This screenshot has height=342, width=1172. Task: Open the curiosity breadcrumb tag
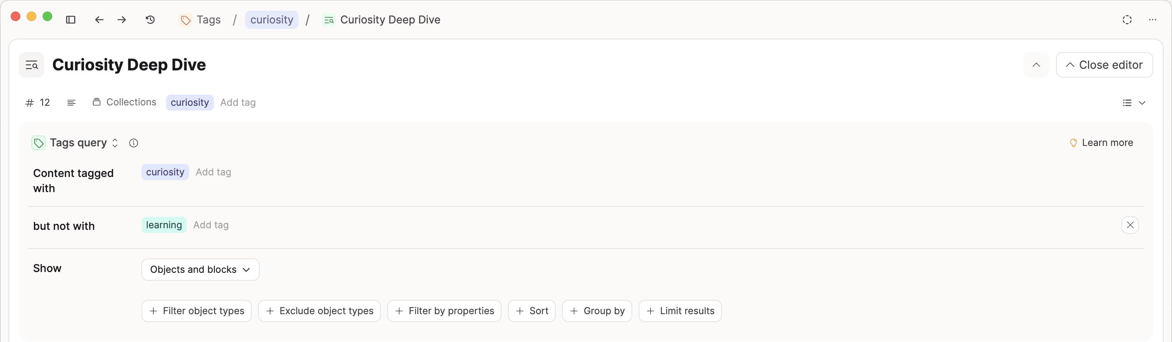tap(272, 19)
